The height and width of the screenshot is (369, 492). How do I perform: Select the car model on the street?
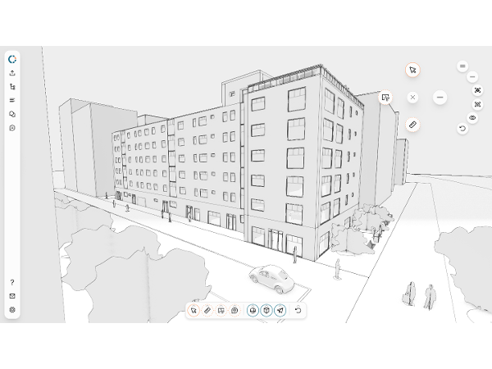coord(271,279)
